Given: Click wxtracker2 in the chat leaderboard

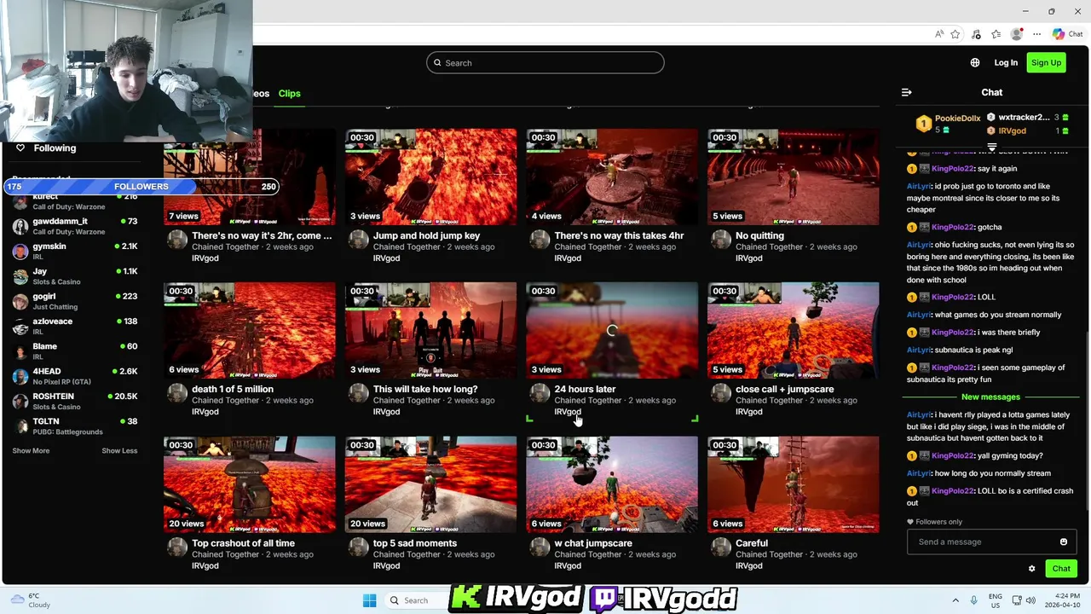Looking at the screenshot, I should [x=1024, y=117].
